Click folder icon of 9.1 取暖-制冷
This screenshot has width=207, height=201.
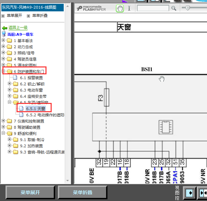click(15, 139)
